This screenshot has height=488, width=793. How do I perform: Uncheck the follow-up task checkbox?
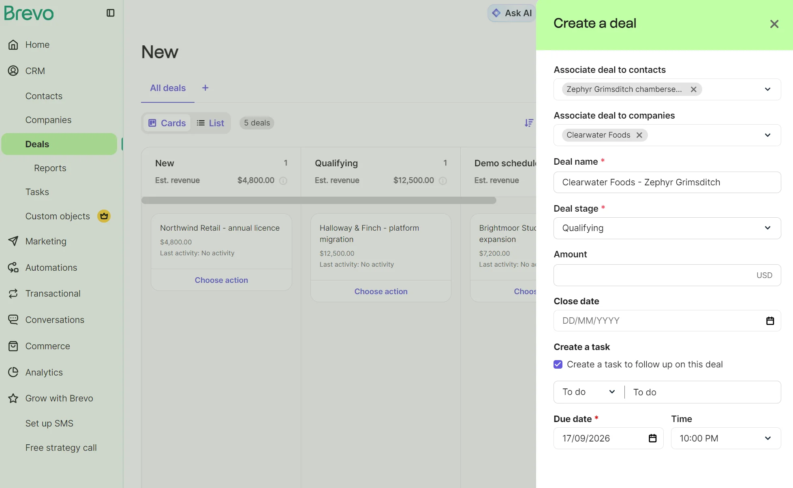point(558,365)
